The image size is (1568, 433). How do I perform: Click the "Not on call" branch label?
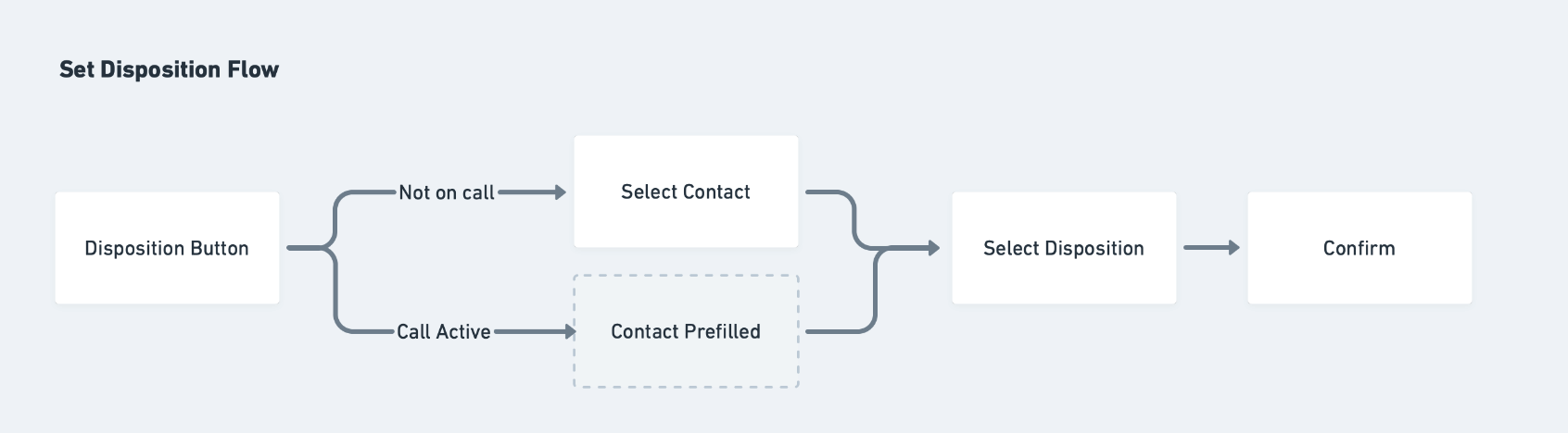point(447,192)
